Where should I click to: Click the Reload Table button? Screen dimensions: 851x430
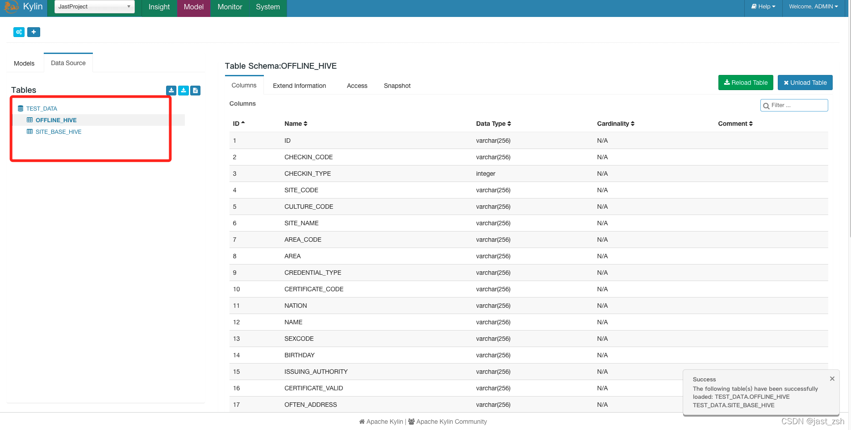(746, 83)
